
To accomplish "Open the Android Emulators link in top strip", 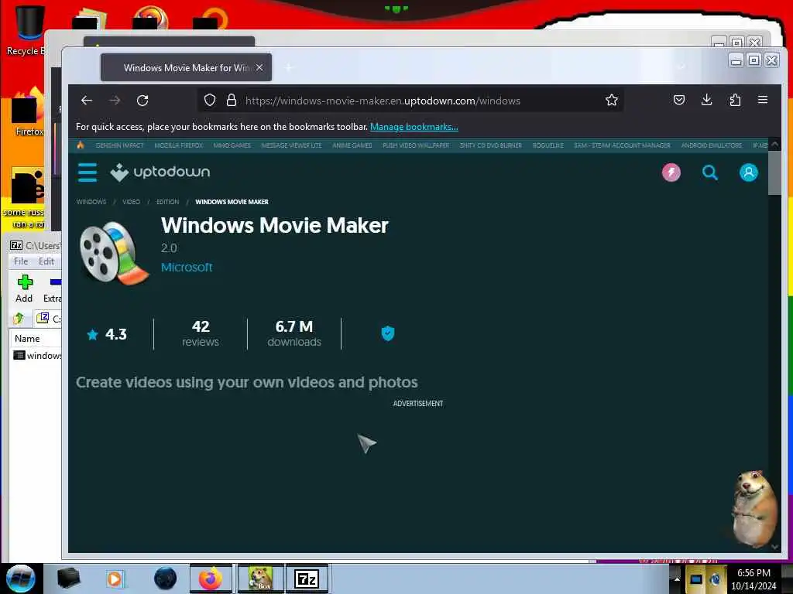I will (712, 145).
